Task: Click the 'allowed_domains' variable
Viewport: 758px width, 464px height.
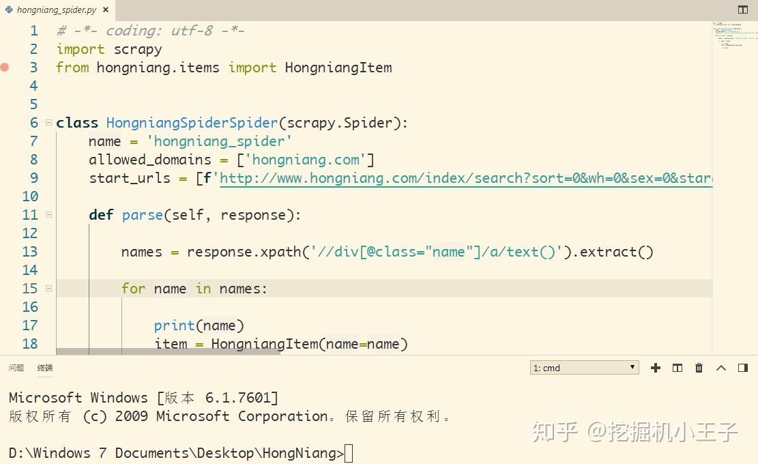Action: pos(150,160)
